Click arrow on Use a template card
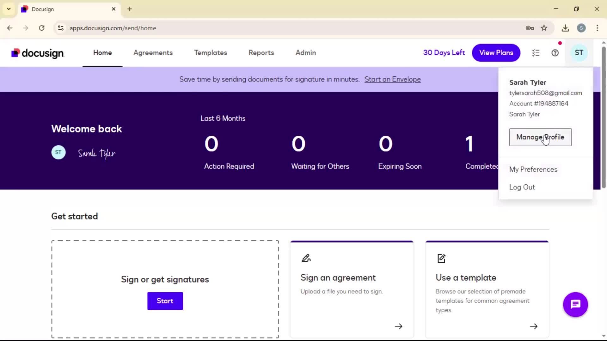This screenshot has height=341, width=607. click(x=534, y=326)
